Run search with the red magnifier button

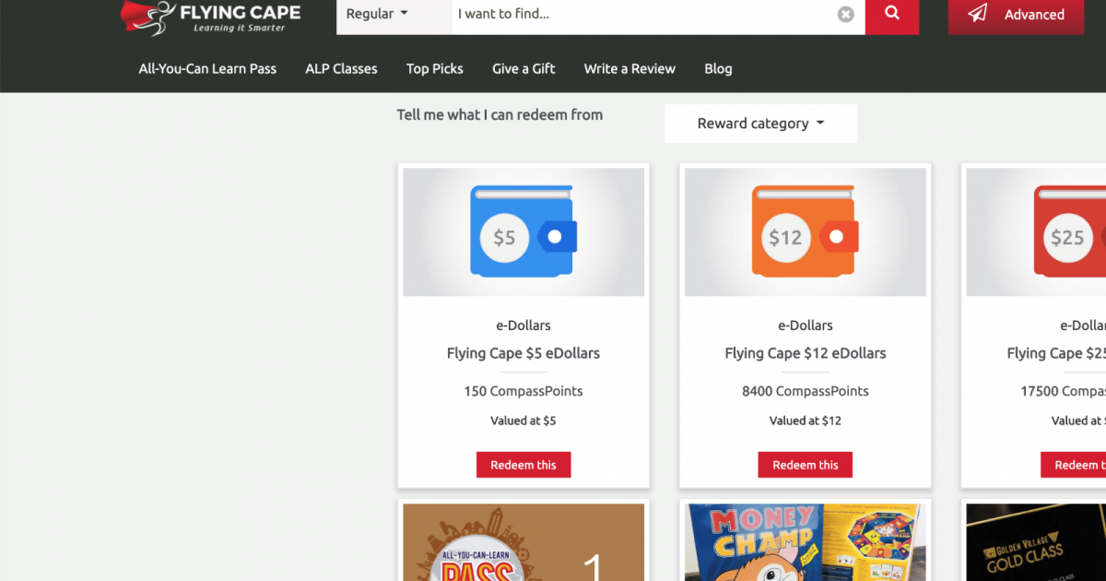click(x=892, y=15)
